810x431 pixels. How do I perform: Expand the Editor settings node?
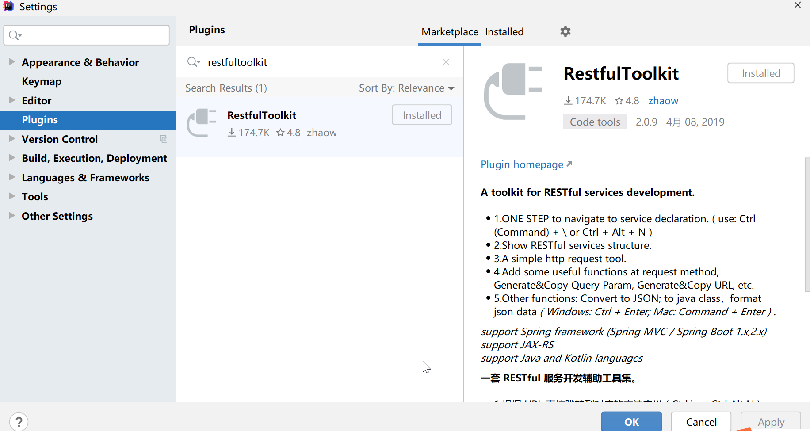point(12,100)
